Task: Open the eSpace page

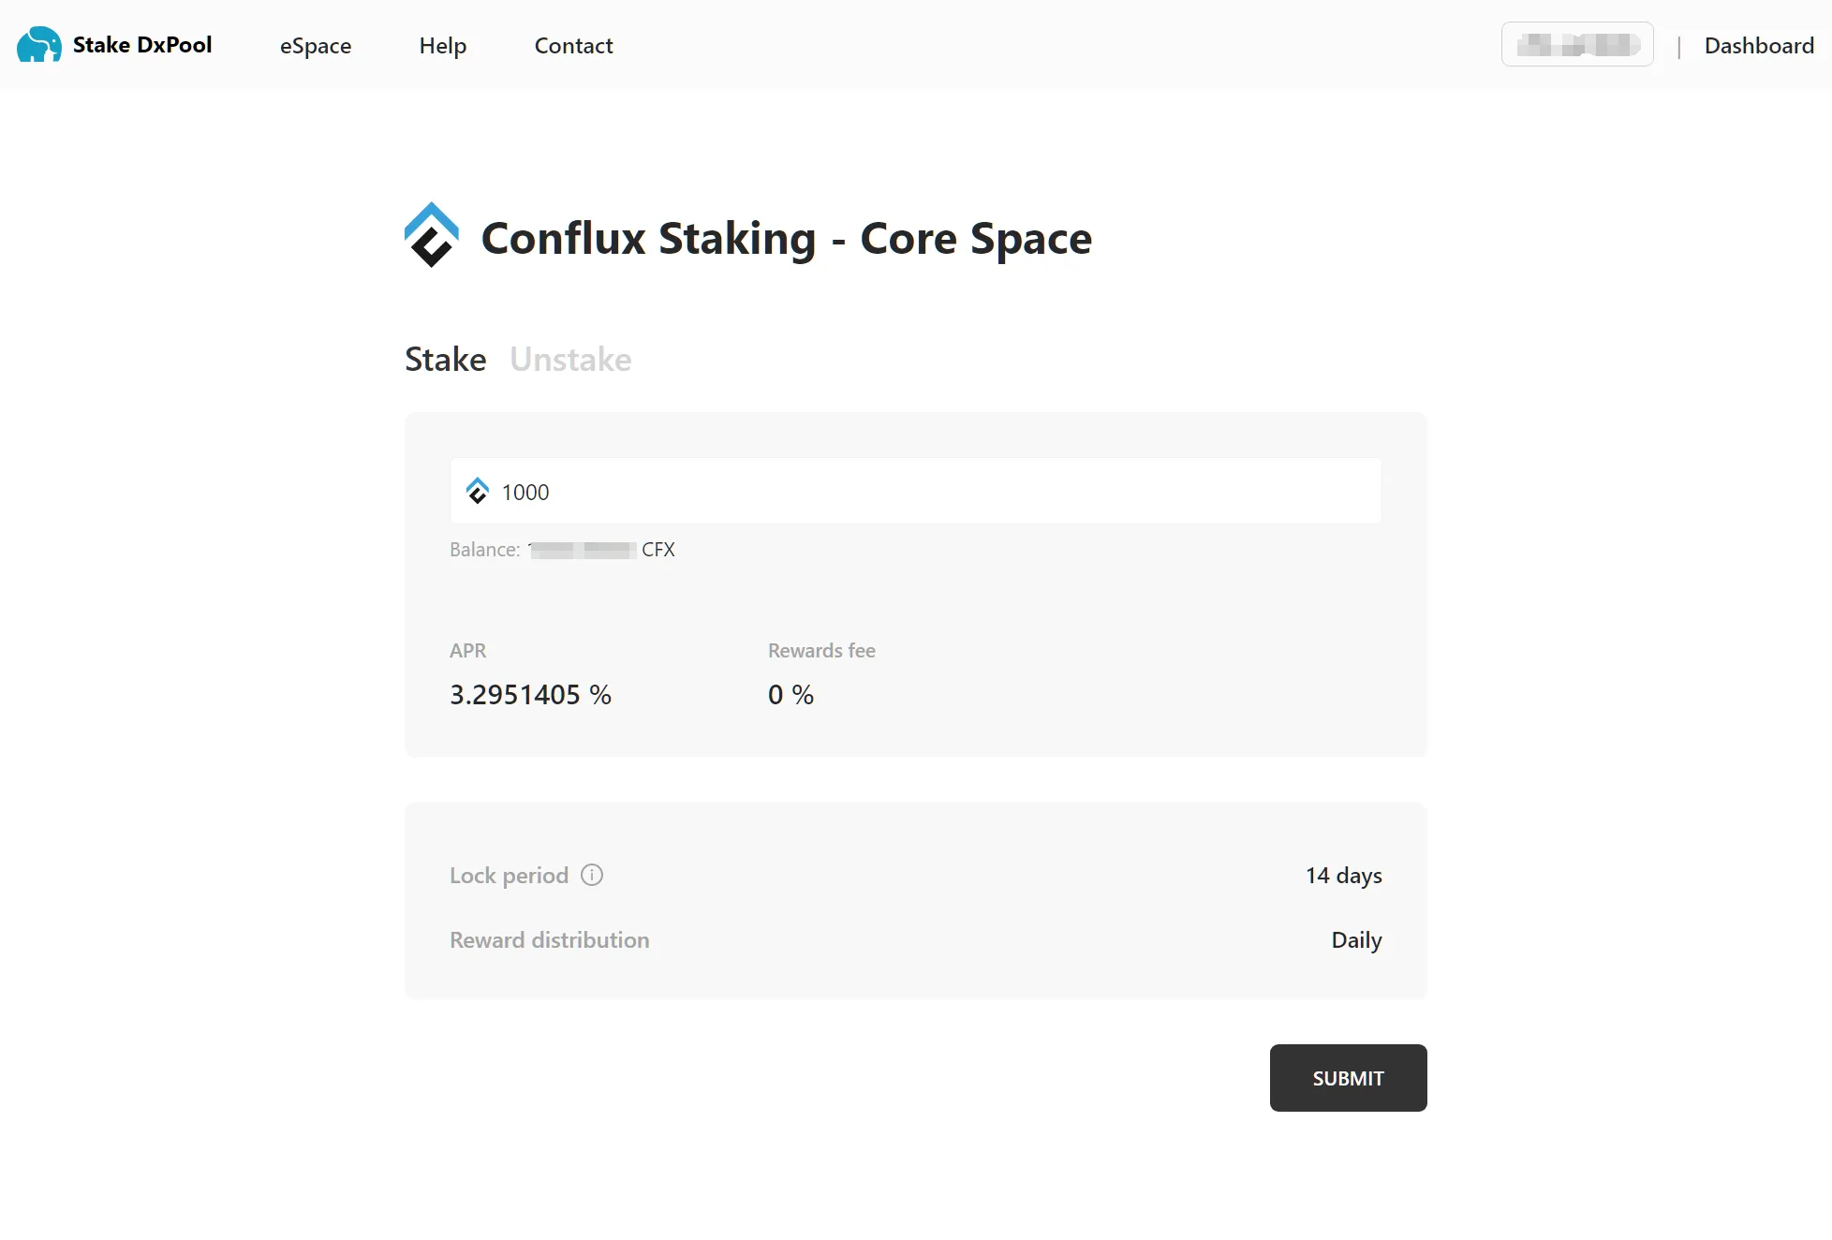Action: click(315, 45)
